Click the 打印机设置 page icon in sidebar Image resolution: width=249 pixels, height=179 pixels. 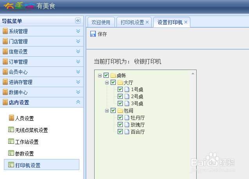point(11,165)
